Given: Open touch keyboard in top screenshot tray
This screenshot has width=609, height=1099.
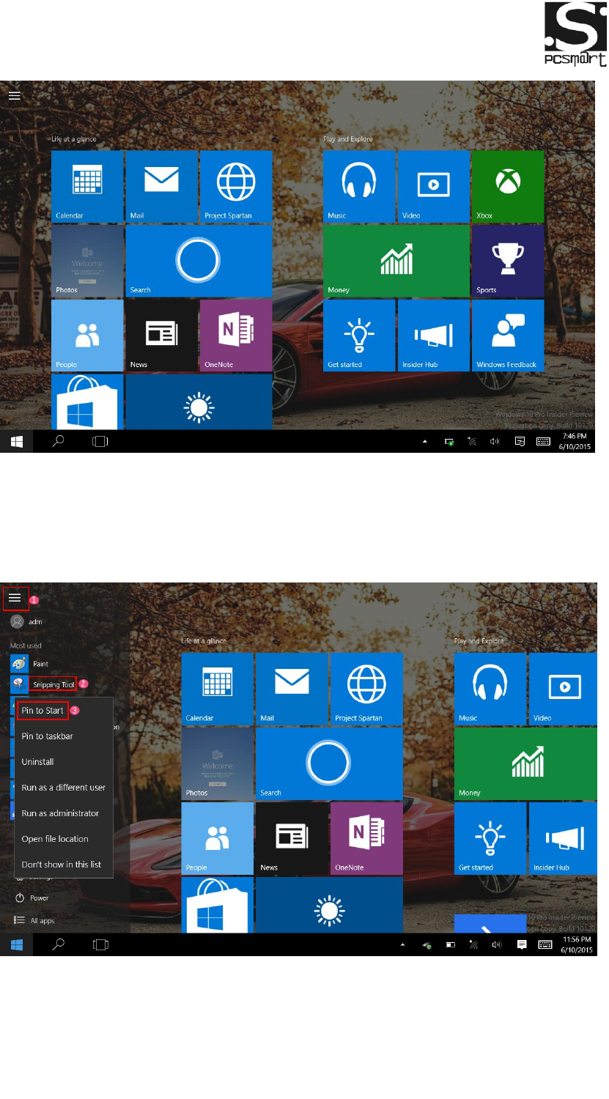Looking at the screenshot, I should (543, 442).
